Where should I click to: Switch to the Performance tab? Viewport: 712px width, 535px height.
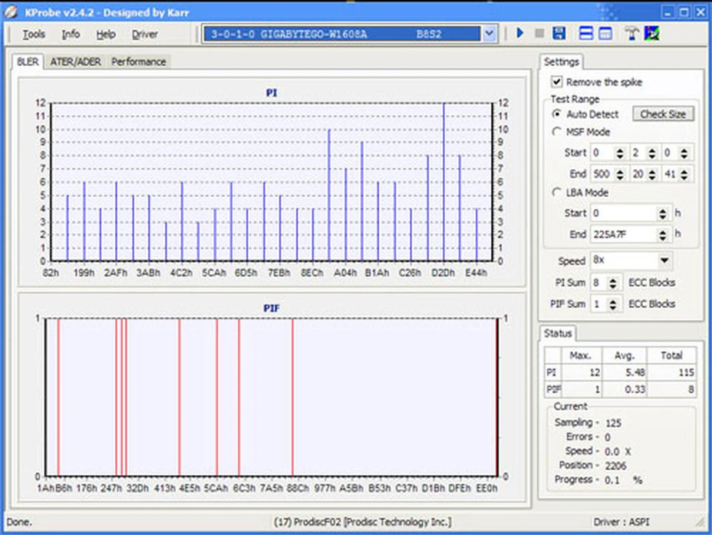pos(138,62)
